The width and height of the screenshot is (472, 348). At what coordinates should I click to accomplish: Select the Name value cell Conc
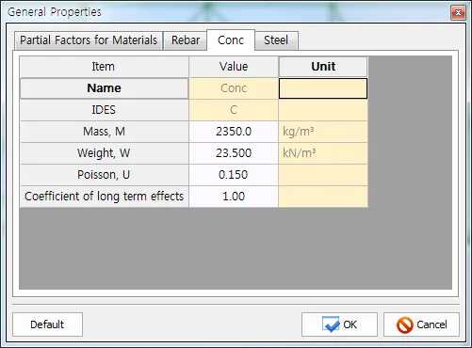[x=234, y=88]
